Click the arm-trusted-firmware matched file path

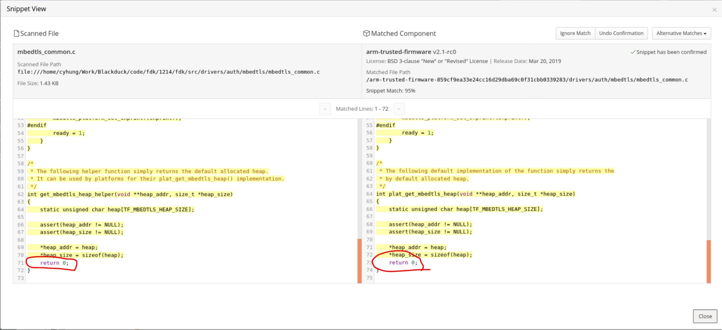[526, 80]
